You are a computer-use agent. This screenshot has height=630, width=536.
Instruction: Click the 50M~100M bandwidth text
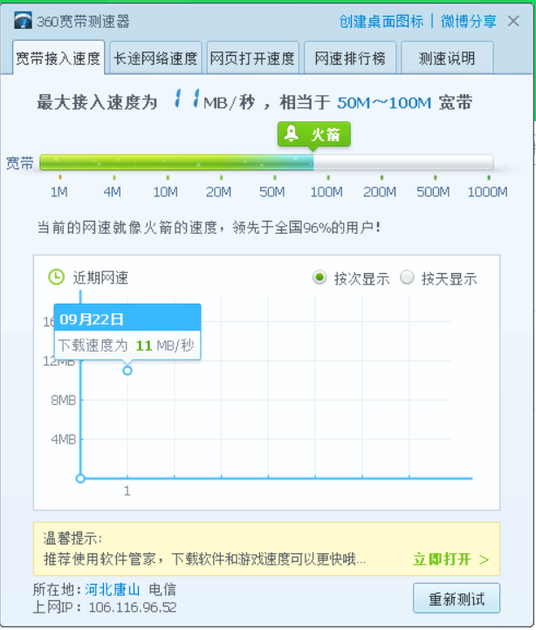click(384, 103)
